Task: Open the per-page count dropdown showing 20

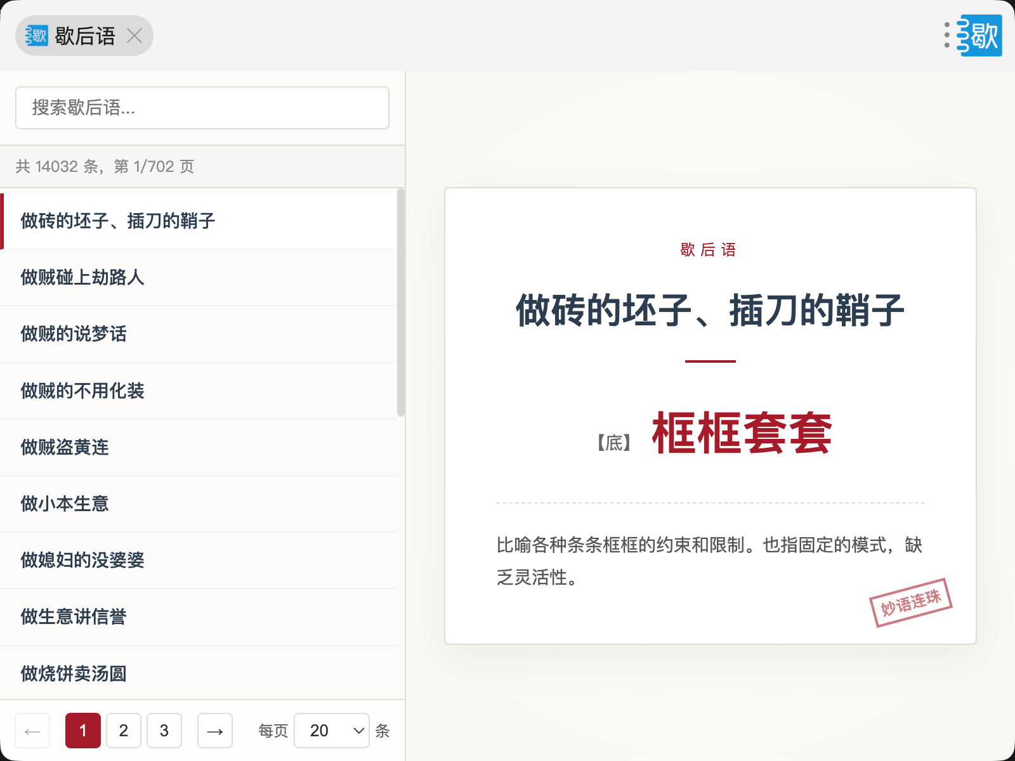Action: click(x=332, y=731)
